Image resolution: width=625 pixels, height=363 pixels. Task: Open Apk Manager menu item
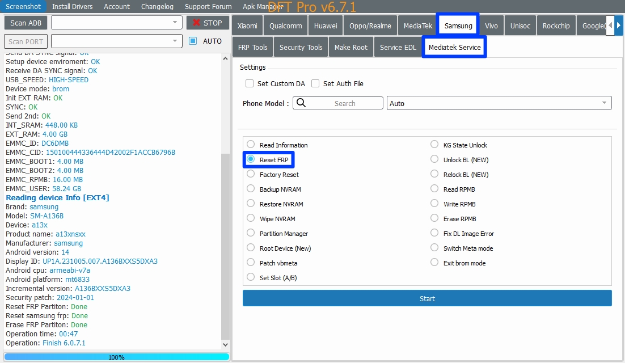pos(263,6)
